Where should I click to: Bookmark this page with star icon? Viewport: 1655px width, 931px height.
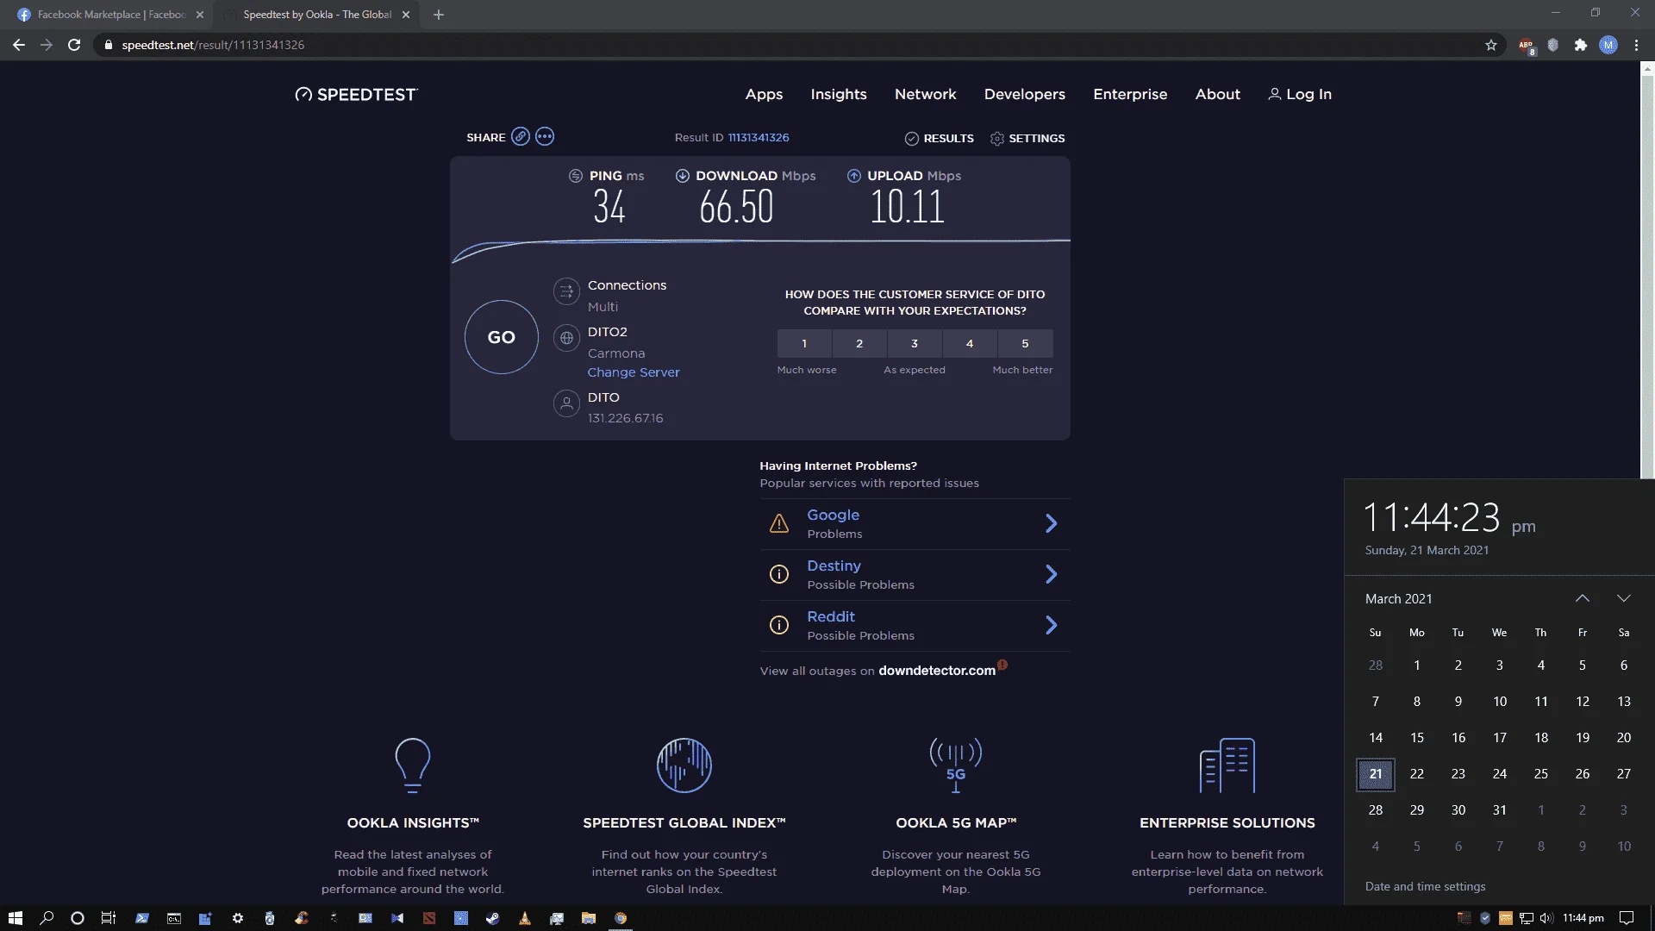[x=1491, y=45]
